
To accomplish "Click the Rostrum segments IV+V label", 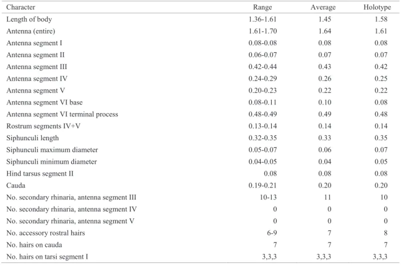I will pos(43,126).
